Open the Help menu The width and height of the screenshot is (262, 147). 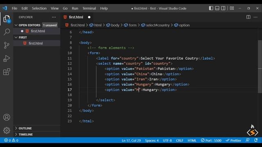click(104, 8)
